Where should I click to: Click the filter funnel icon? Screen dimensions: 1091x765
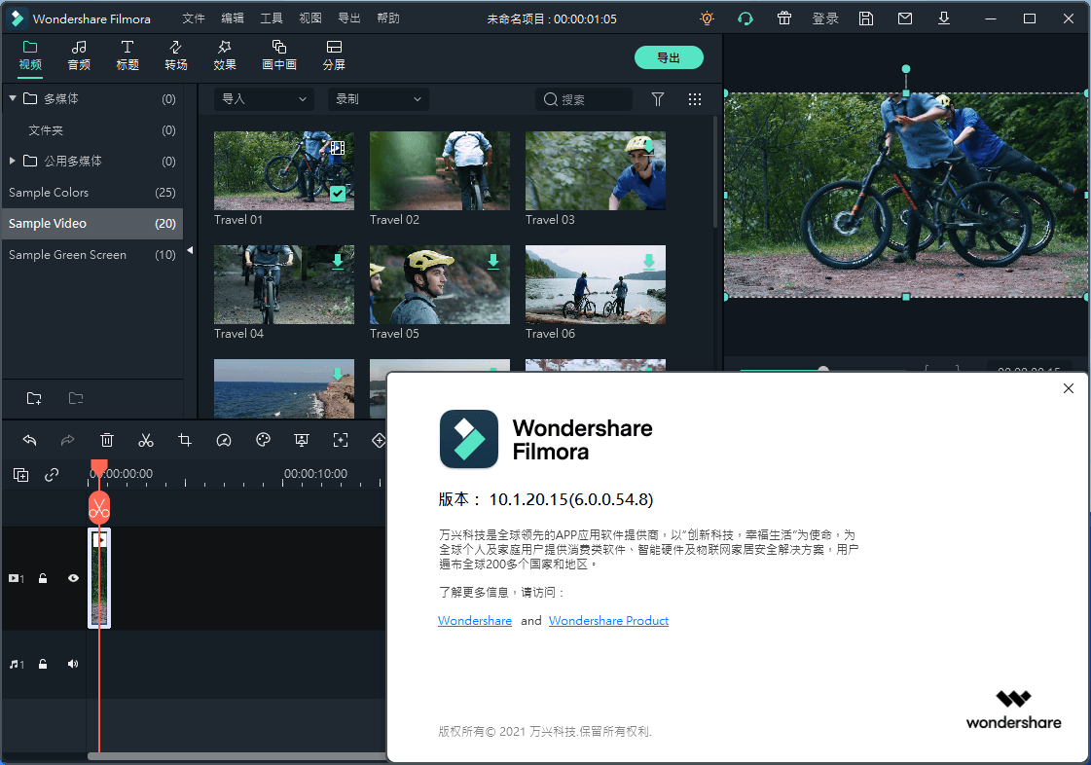(658, 99)
